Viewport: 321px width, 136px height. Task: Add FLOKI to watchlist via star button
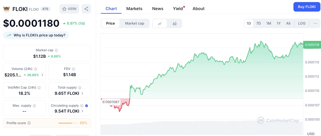click(69, 9)
